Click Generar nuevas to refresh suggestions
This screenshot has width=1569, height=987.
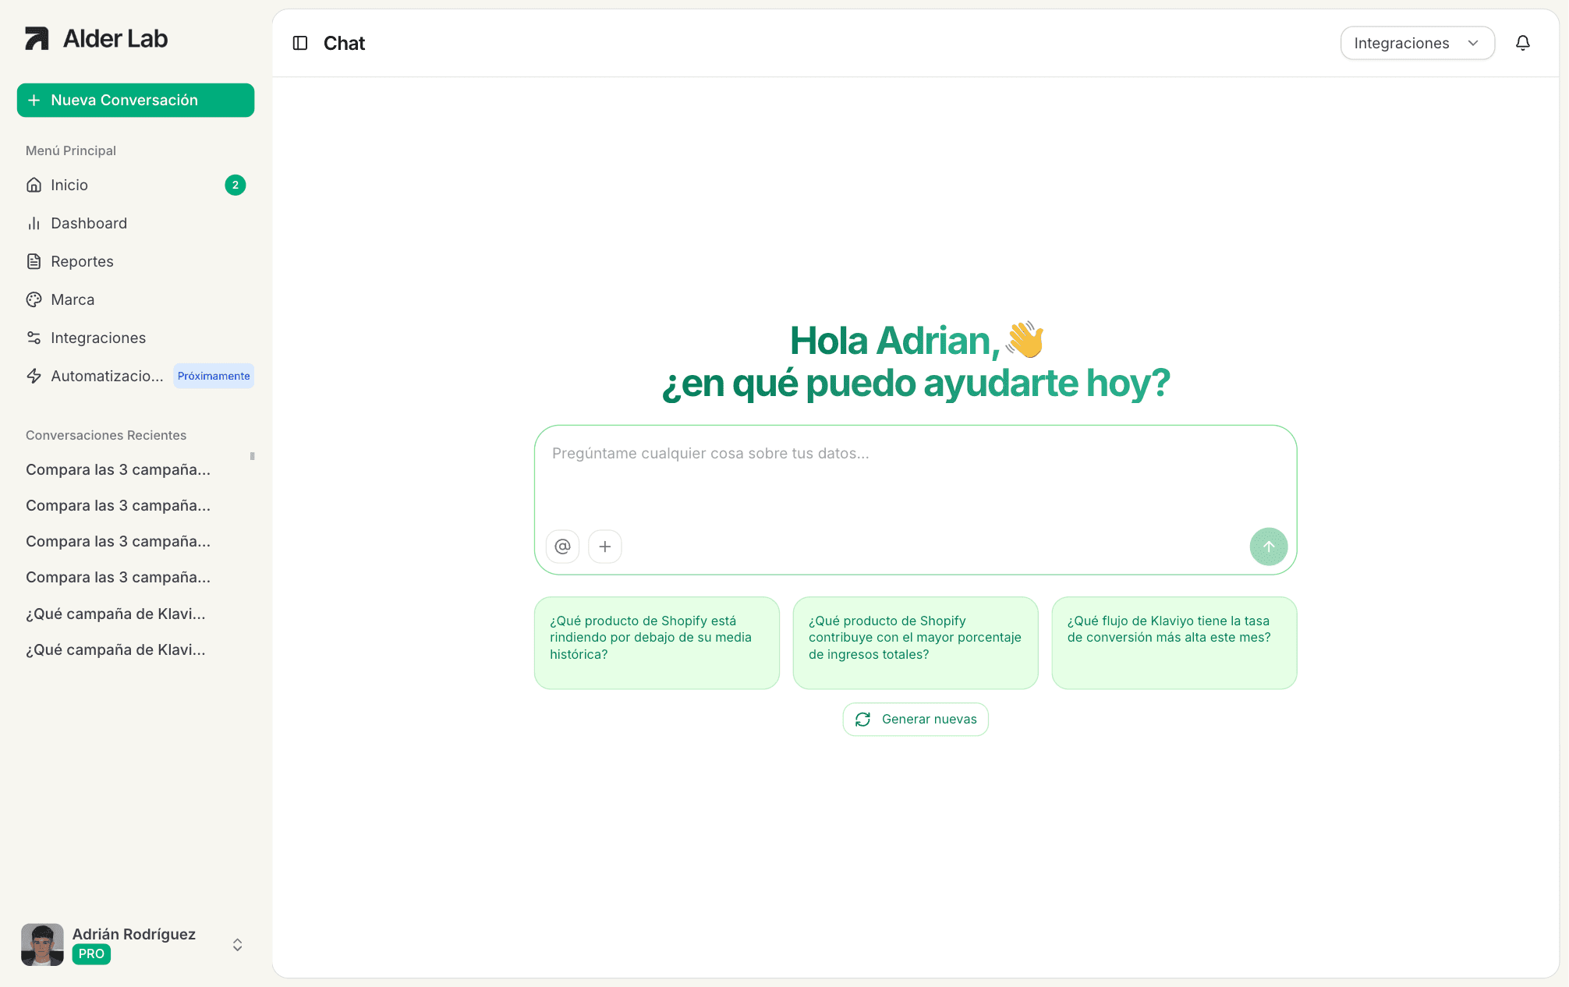[915, 719]
